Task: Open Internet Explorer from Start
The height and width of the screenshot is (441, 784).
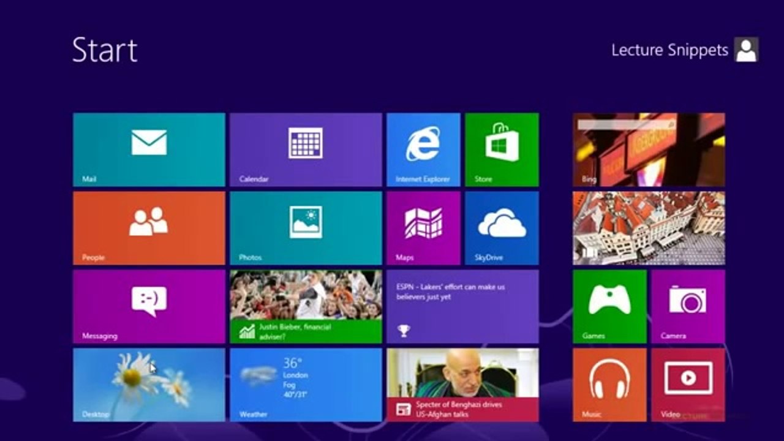Action: click(423, 149)
